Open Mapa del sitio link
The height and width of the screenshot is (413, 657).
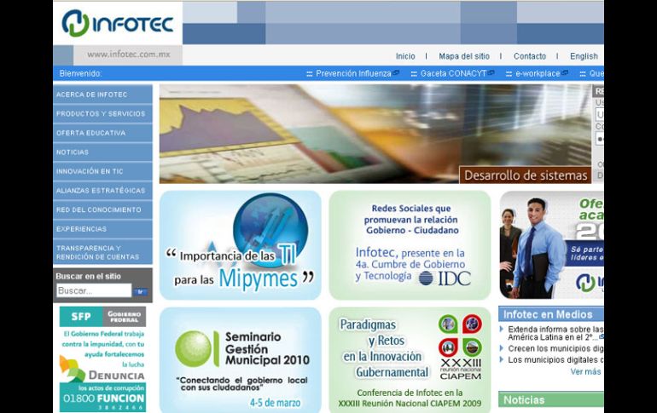(x=464, y=56)
